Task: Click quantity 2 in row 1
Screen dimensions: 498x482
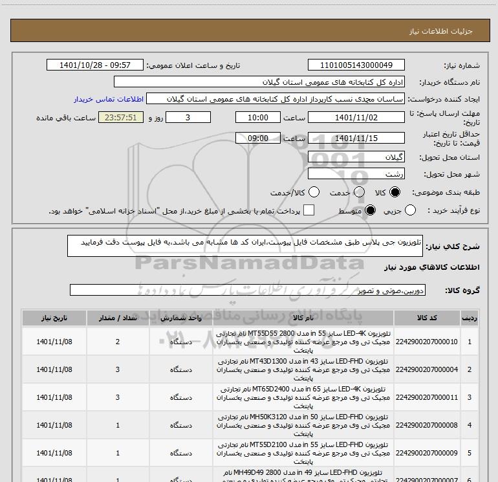Action: coord(118,342)
